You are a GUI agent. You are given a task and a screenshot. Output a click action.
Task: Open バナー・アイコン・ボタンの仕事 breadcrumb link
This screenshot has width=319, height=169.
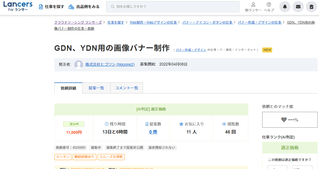click(x=207, y=22)
